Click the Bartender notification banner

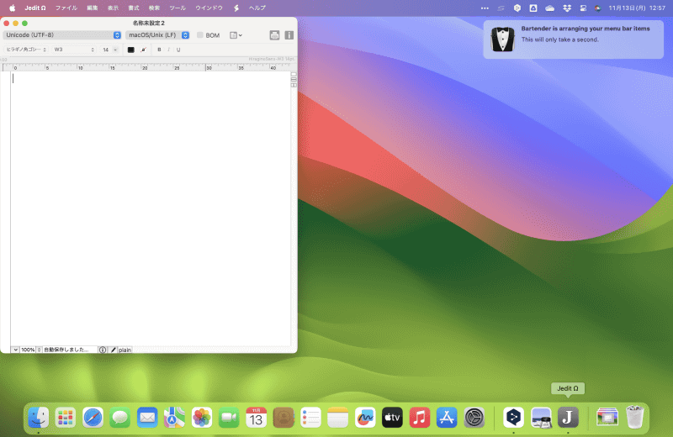(574, 39)
